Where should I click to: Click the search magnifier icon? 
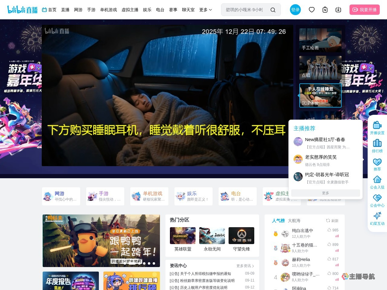click(273, 10)
